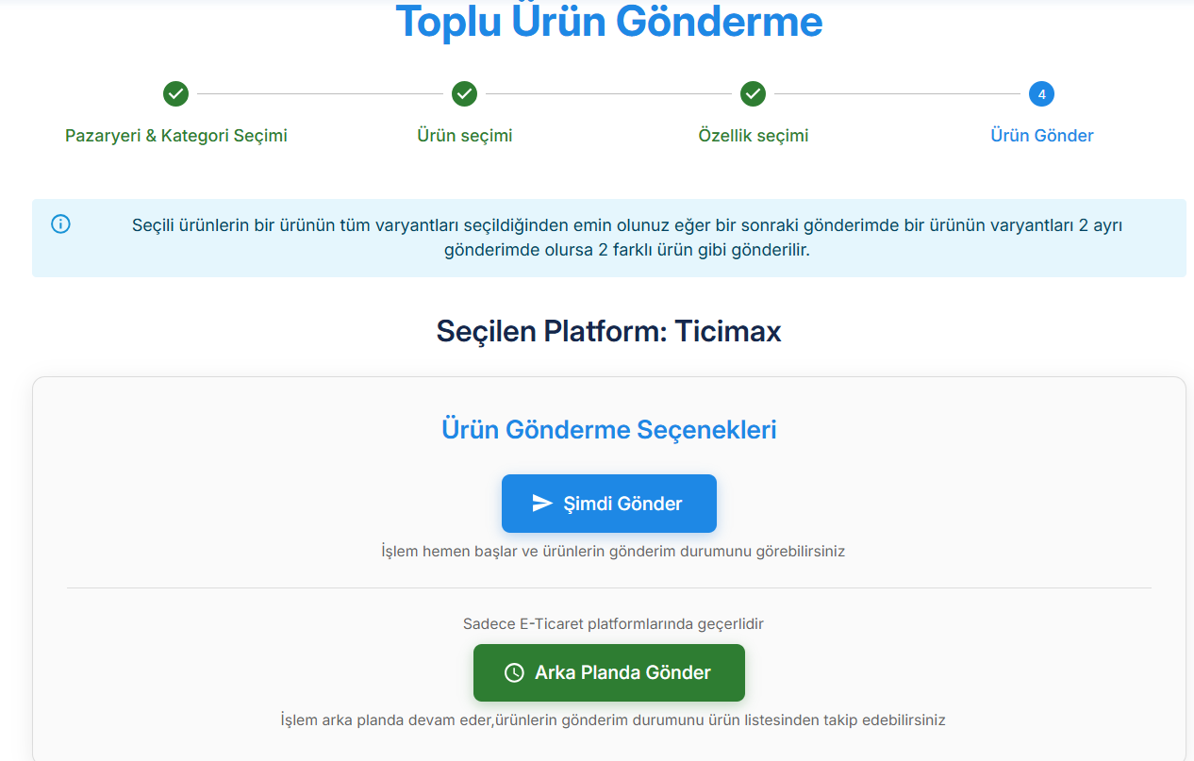Click the green checkmark above Ürün seçimi
Viewport: 1194px width, 761px height.
pyautogui.click(x=465, y=94)
